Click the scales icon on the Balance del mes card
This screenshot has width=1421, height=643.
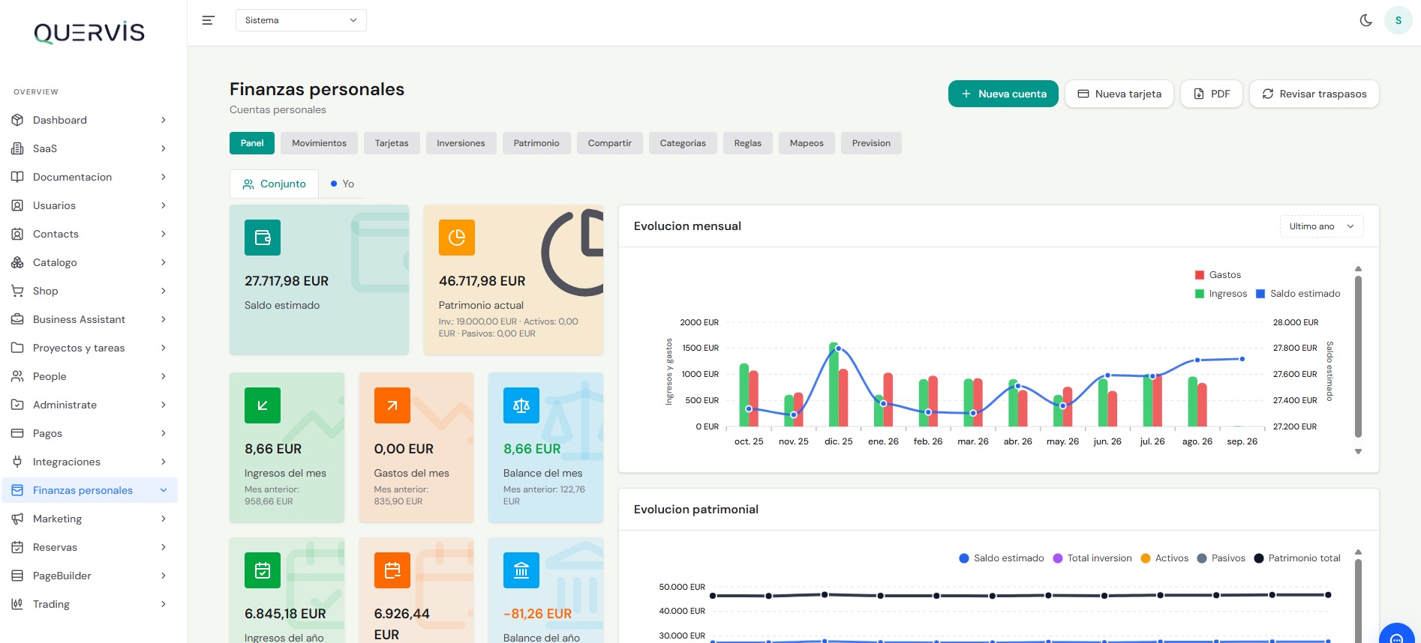pos(521,405)
